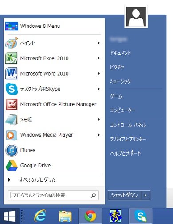Click the search magnifier icon

click(93, 195)
